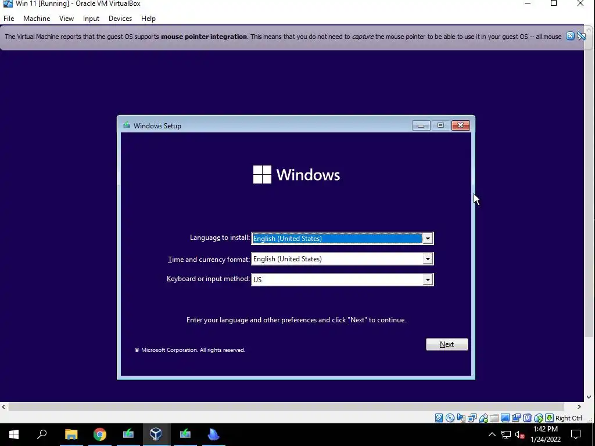The height and width of the screenshot is (446, 595).
Task: Open the File menu
Action: (x=9, y=18)
